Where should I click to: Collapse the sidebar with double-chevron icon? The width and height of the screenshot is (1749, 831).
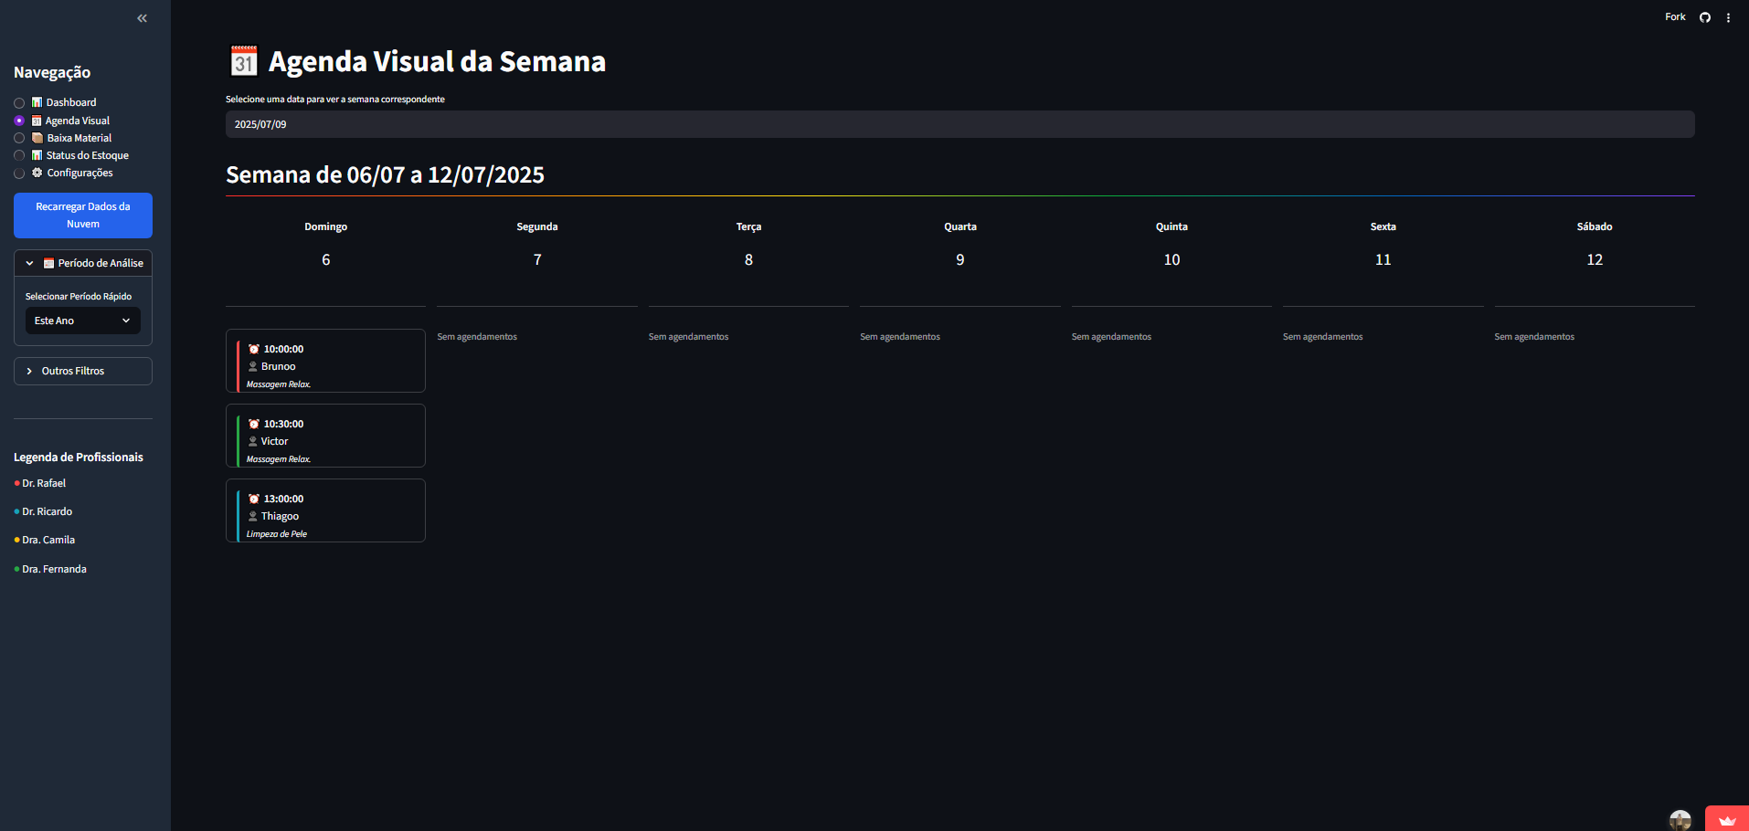[x=142, y=18]
